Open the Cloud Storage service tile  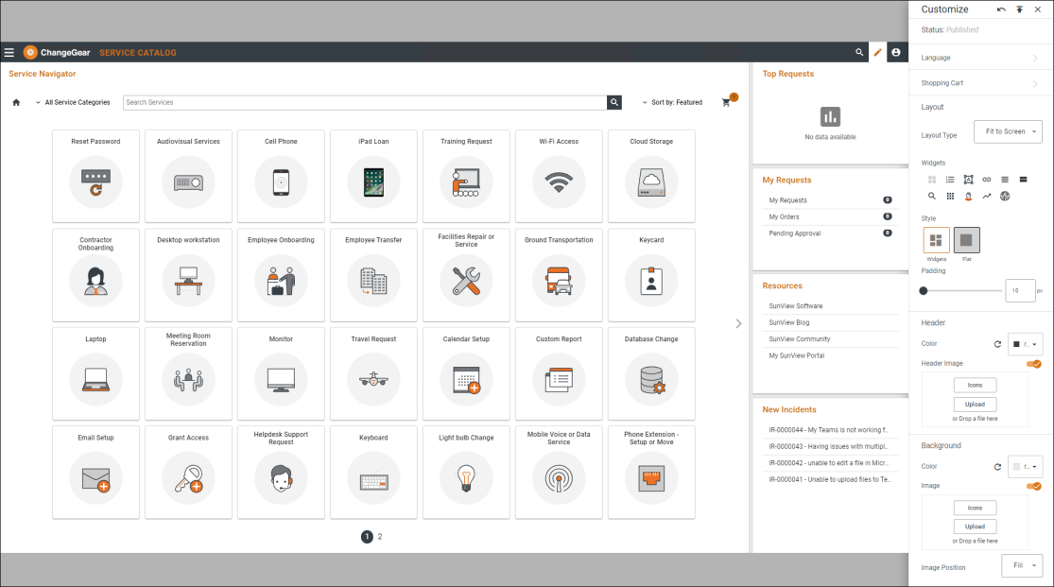pyautogui.click(x=651, y=176)
